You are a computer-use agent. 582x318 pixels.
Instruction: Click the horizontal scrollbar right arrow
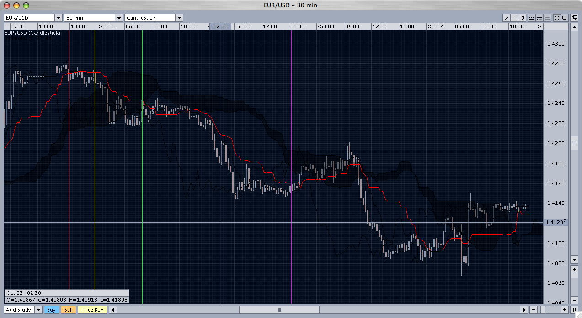point(524,310)
